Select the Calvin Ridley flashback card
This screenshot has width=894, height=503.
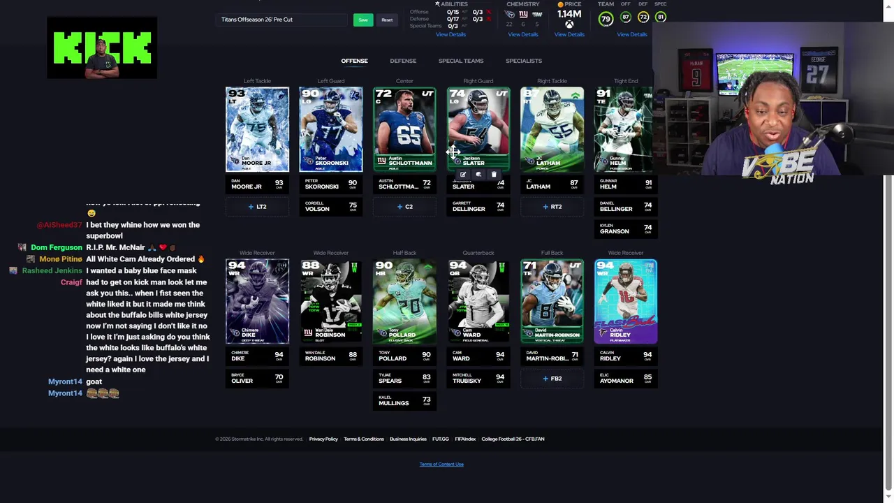pos(626,301)
